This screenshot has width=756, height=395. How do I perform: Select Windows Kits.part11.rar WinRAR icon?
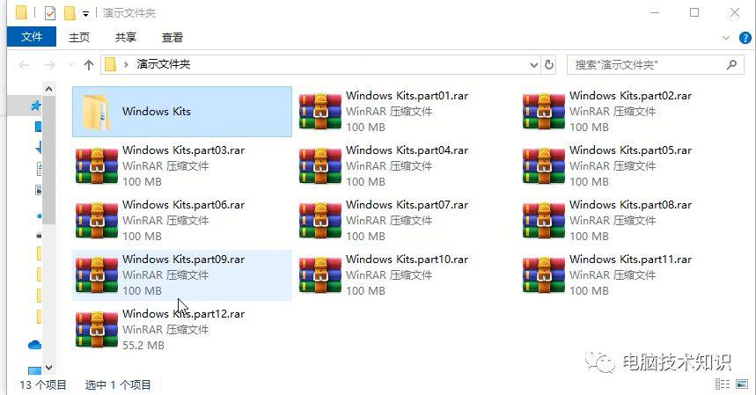pyautogui.click(x=543, y=275)
